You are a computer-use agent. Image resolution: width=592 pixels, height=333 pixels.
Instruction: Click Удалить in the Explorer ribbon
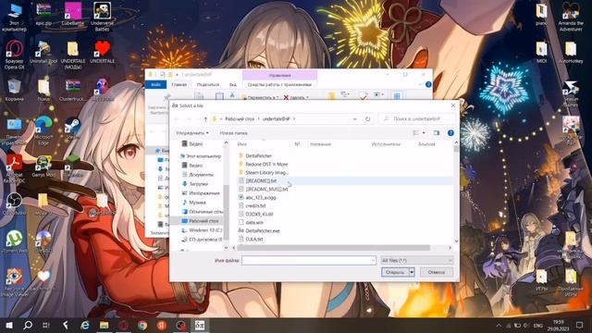(296, 97)
